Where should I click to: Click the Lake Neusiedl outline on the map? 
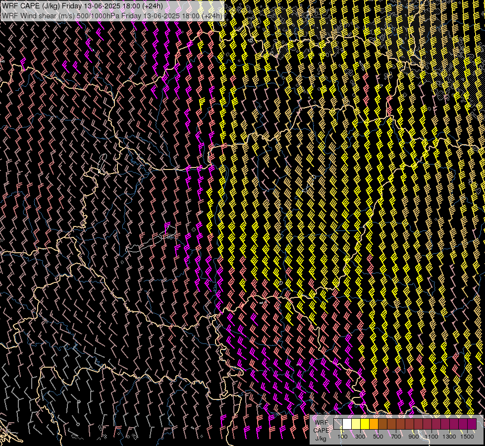(x=102, y=164)
